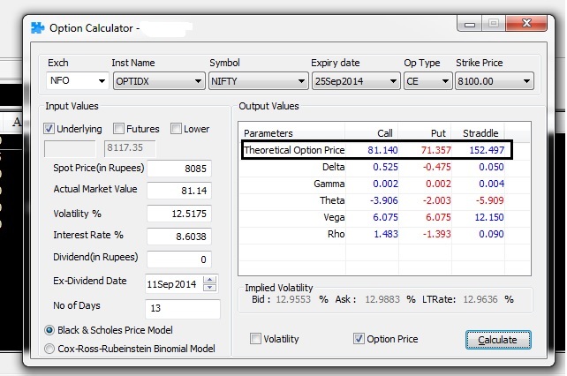
Task: Click the Put delta value -0.475
Action: click(437, 167)
